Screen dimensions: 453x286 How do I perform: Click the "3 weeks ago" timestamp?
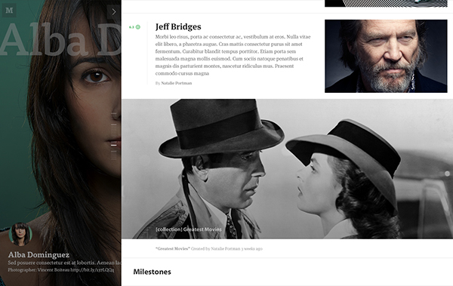pyautogui.click(x=251, y=249)
